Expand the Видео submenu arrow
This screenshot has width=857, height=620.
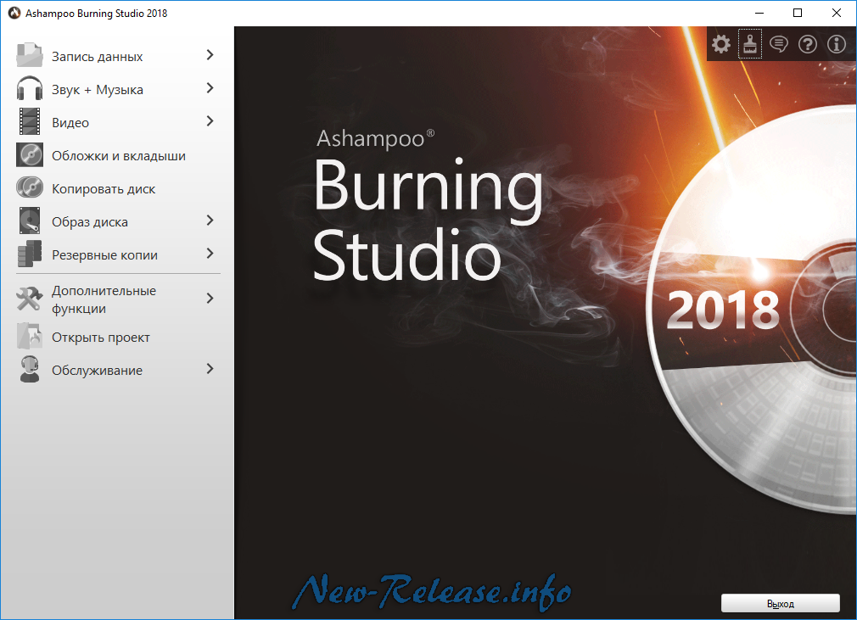(210, 121)
